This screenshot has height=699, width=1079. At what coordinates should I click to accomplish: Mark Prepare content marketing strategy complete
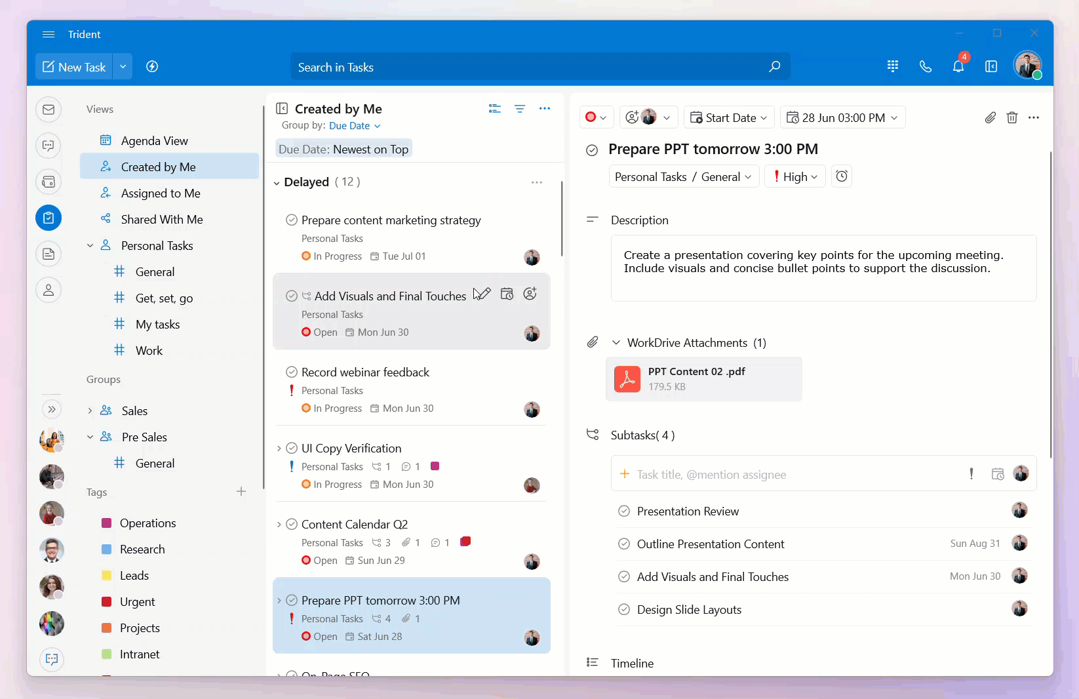(292, 220)
